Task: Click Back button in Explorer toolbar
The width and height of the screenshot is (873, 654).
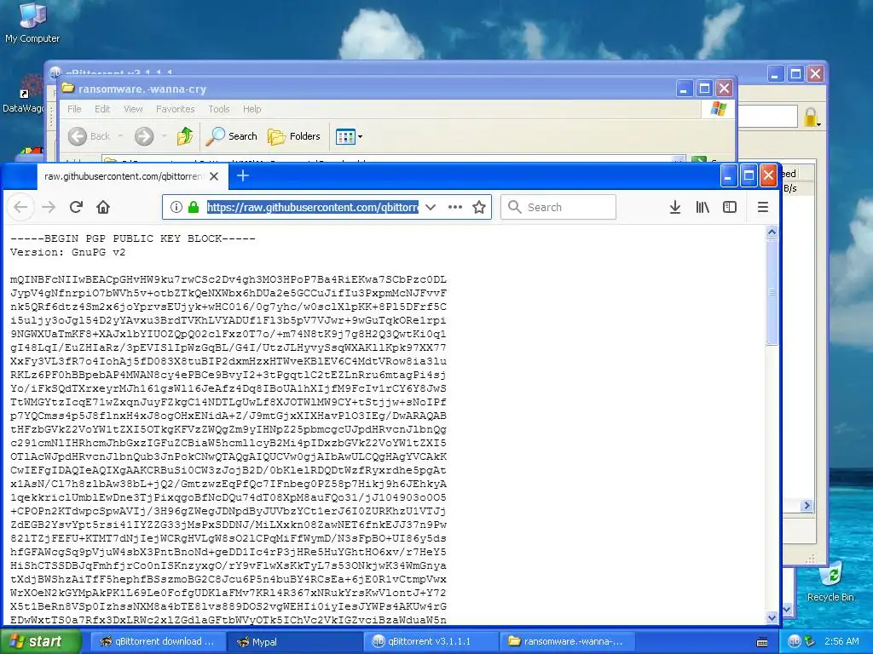Action: pos(89,136)
